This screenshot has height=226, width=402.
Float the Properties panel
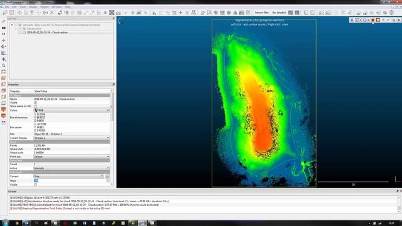click(114, 84)
